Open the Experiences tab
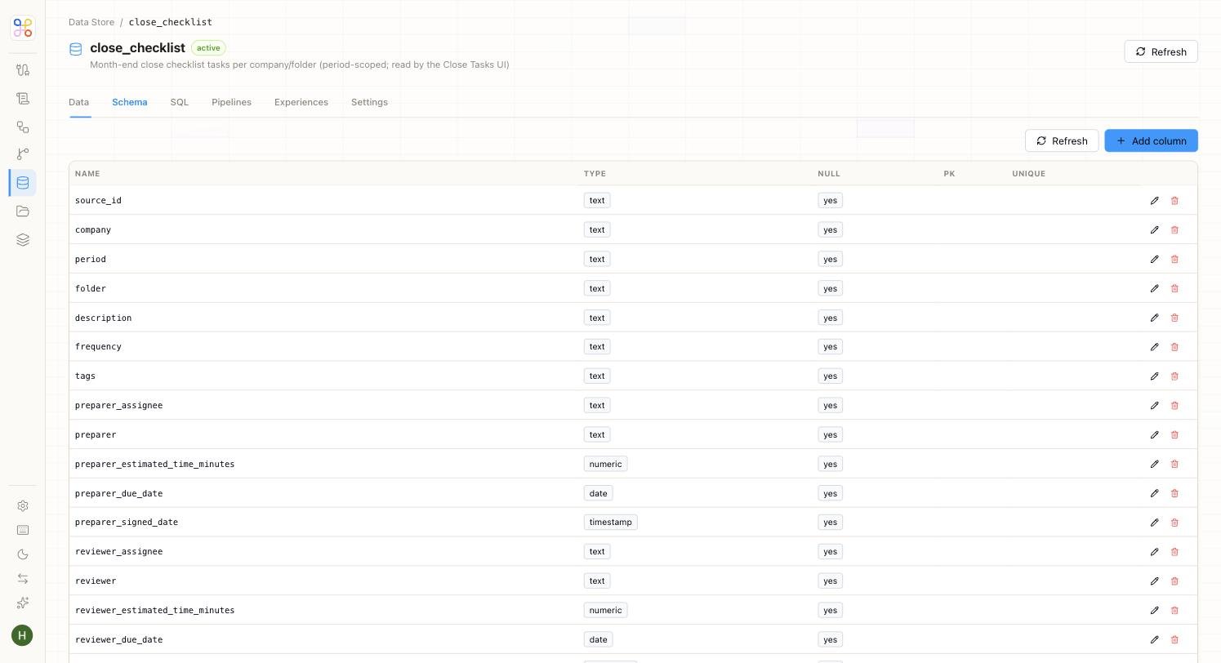 (x=301, y=102)
